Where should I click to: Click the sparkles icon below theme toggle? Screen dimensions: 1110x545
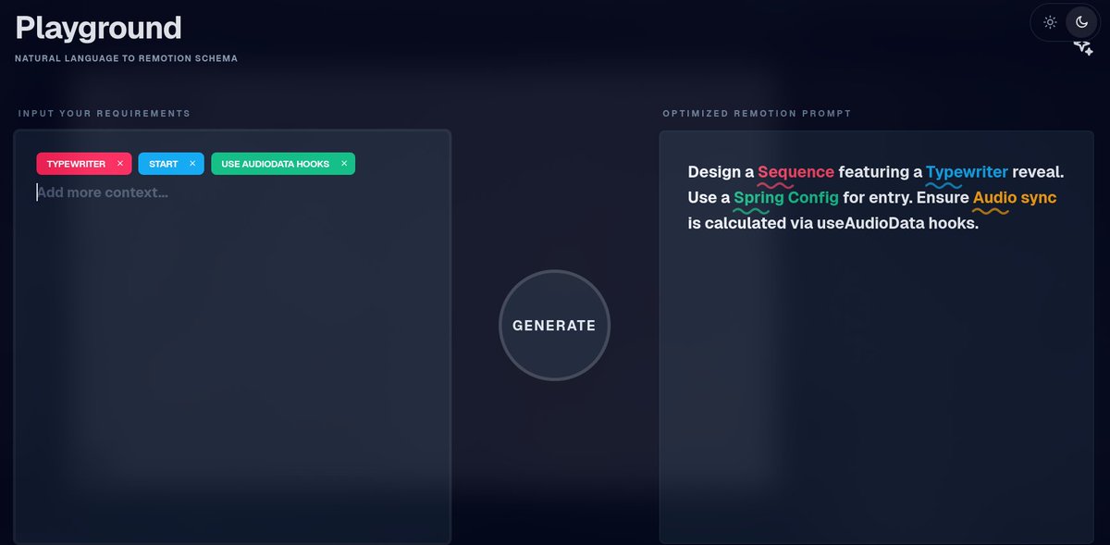[x=1083, y=48]
